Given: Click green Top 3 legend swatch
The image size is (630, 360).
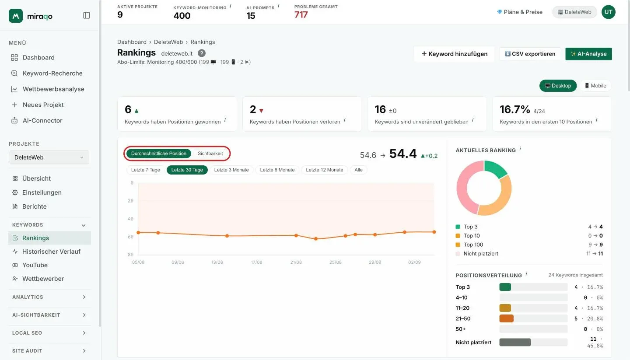Looking at the screenshot, I should 458,227.
